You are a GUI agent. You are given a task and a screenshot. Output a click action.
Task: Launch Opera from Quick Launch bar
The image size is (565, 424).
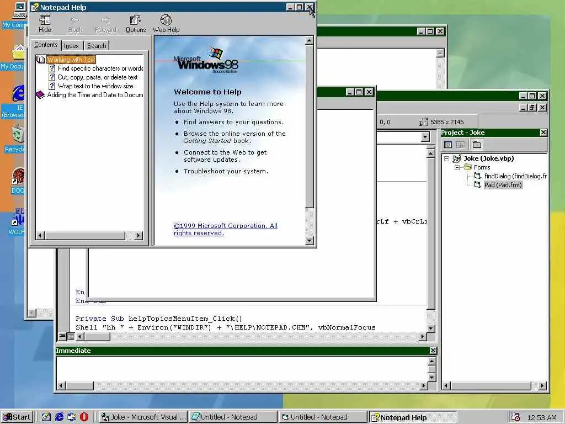click(x=84, y=417)
